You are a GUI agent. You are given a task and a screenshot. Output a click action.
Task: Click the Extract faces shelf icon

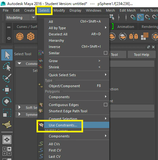point(122,36)
